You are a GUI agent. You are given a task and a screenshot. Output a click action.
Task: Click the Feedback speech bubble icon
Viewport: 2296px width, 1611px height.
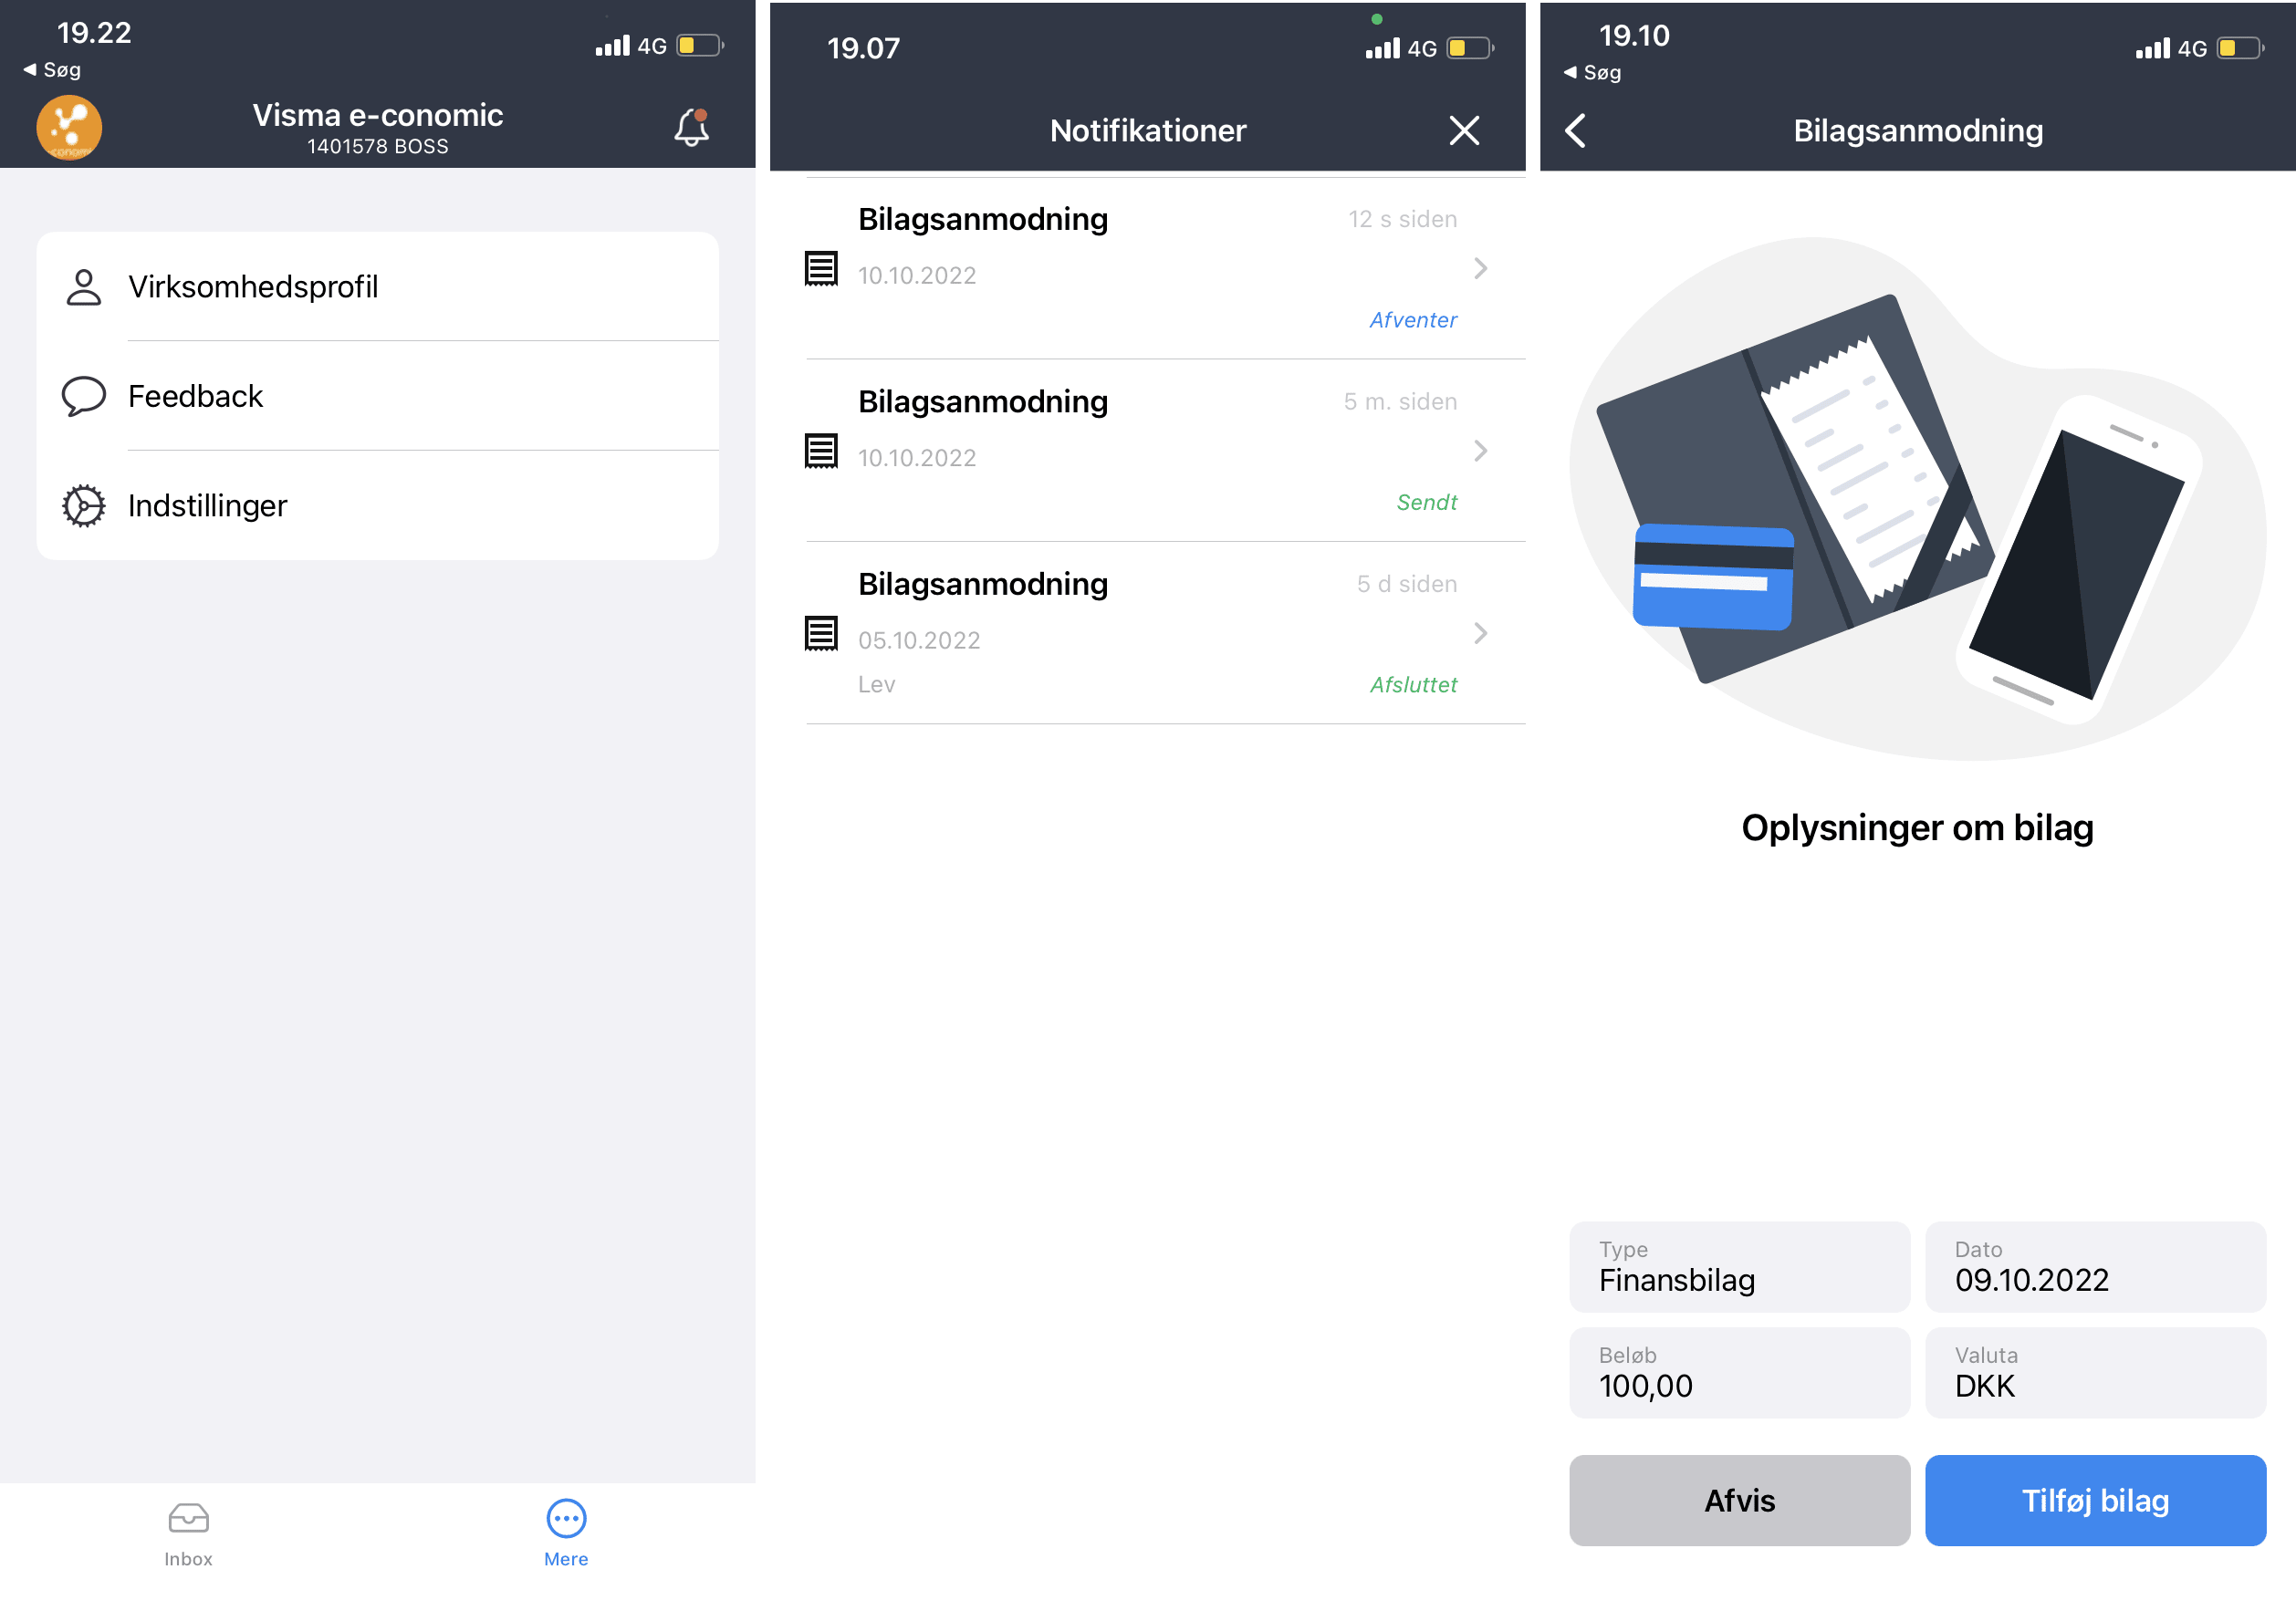(84, 396)
